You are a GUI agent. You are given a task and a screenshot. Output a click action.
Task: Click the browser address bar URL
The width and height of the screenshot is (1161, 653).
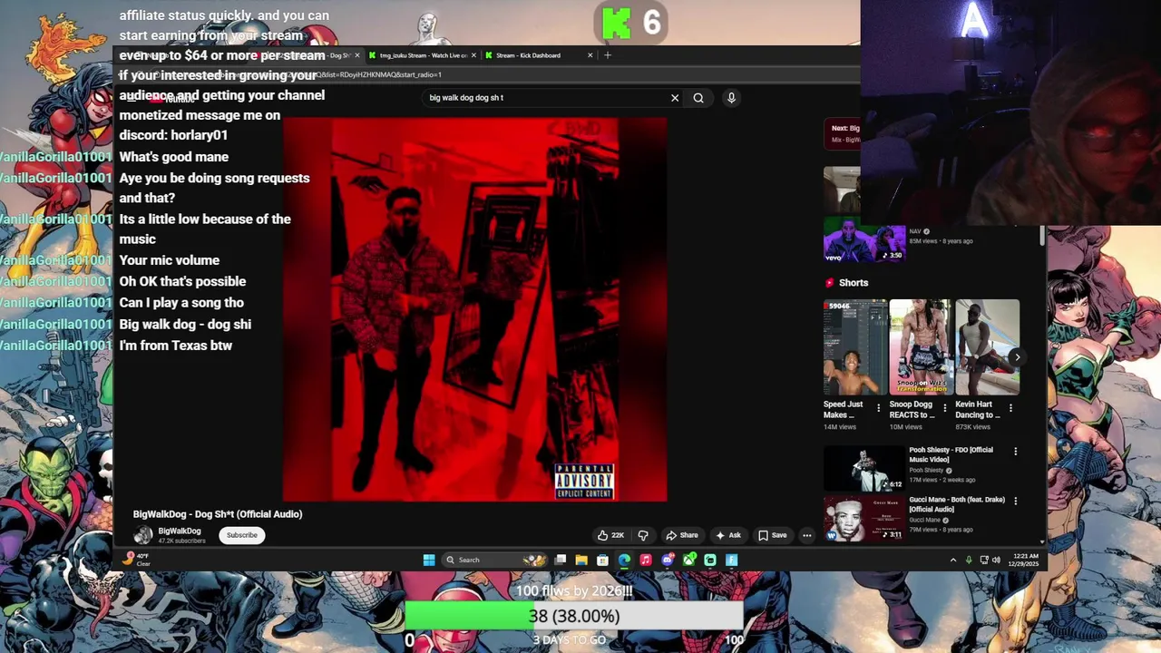click(381, 74)
